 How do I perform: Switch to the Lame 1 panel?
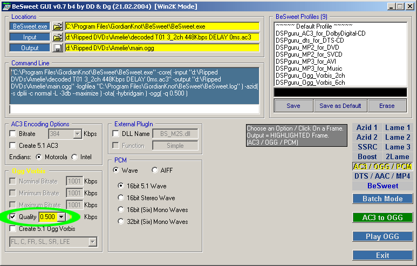[x=398, y=128]
